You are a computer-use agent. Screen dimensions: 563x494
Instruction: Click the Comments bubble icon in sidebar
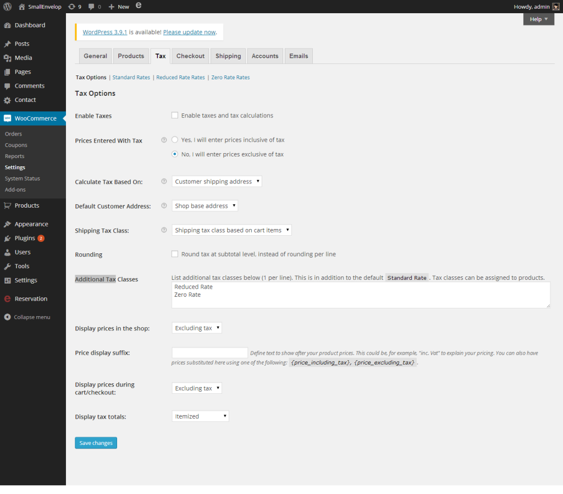(7, 86)
